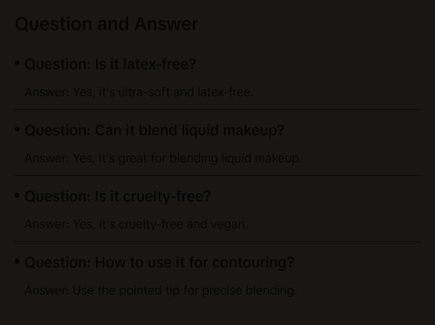Click the bullet beside the cruelty-free question
Screen dimensions: 435x325
pos(17,196)
